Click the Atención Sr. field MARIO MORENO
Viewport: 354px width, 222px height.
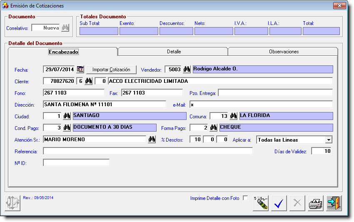tap(95, 140)
